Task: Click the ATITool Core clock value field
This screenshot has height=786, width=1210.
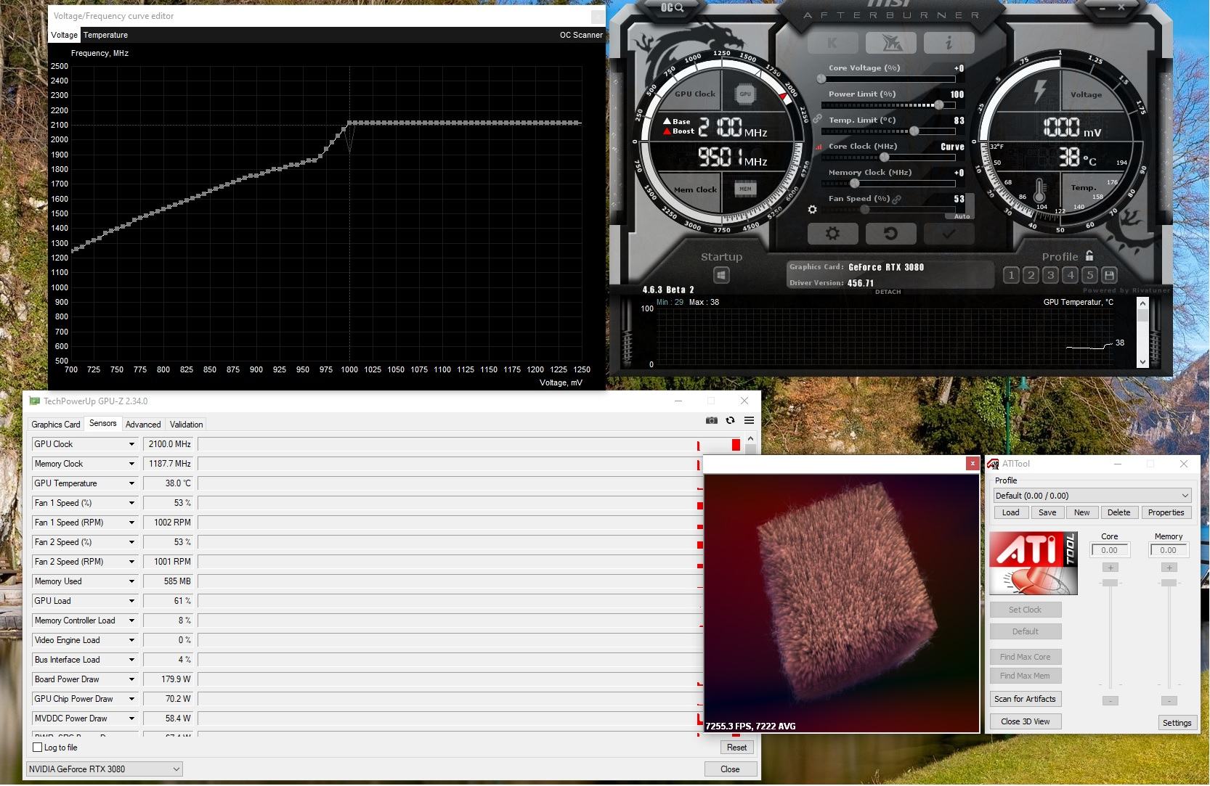Action: 1110,550
